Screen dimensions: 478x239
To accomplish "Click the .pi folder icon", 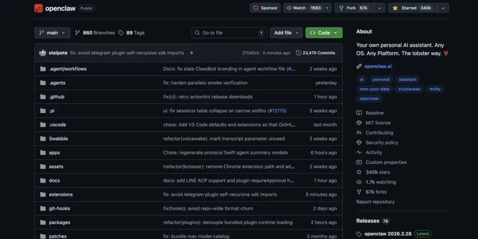I will coord(43,111).
